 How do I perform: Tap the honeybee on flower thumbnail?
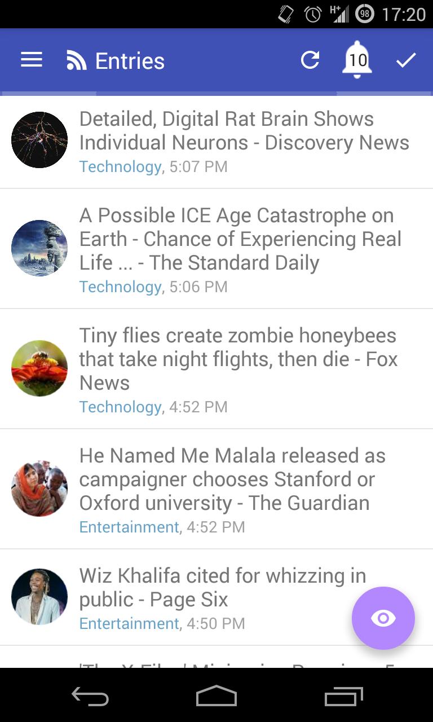coord(39,368)
